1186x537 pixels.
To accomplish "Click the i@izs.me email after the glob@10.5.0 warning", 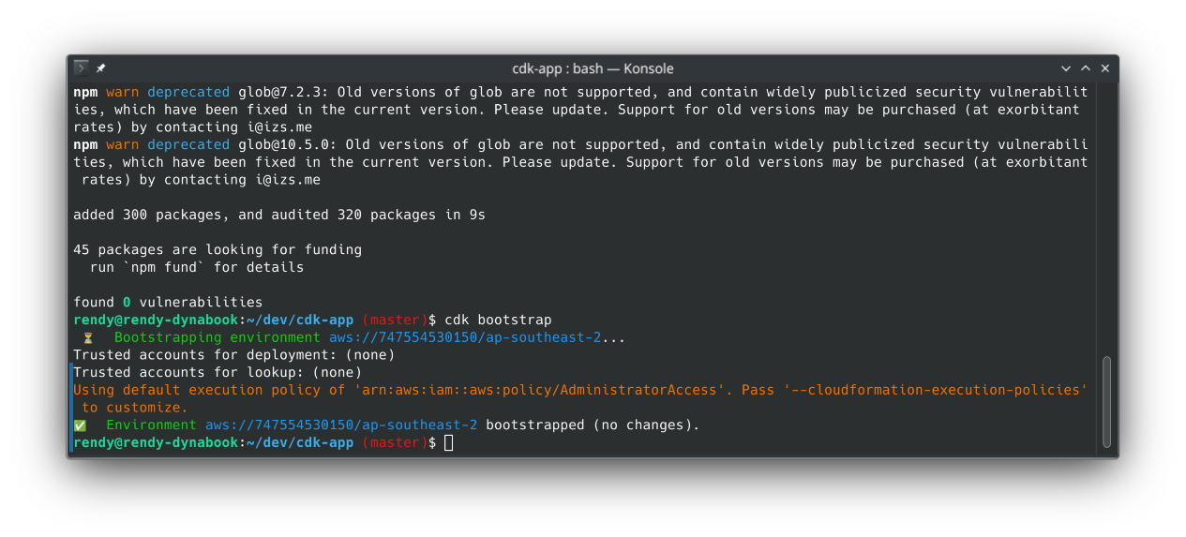I will click(288, 180).
